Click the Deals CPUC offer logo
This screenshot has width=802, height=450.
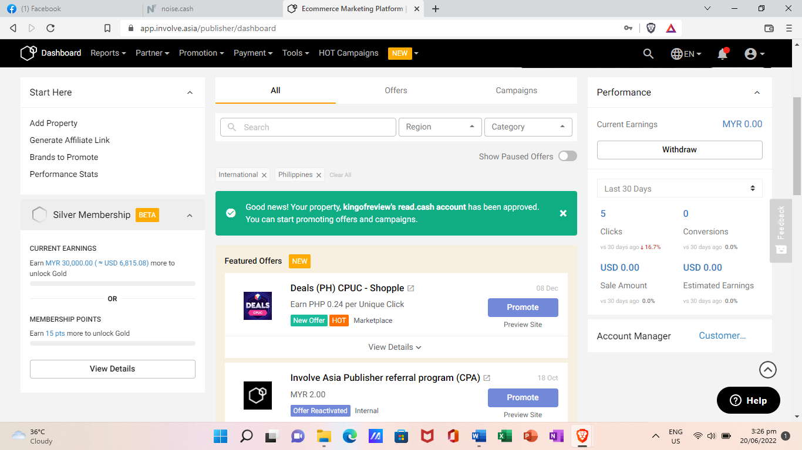(258, 306)
